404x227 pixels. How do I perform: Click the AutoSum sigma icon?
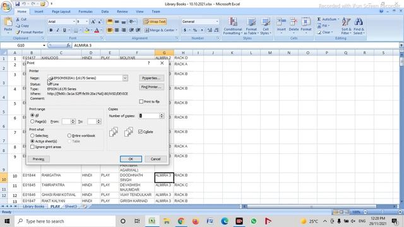319,20
